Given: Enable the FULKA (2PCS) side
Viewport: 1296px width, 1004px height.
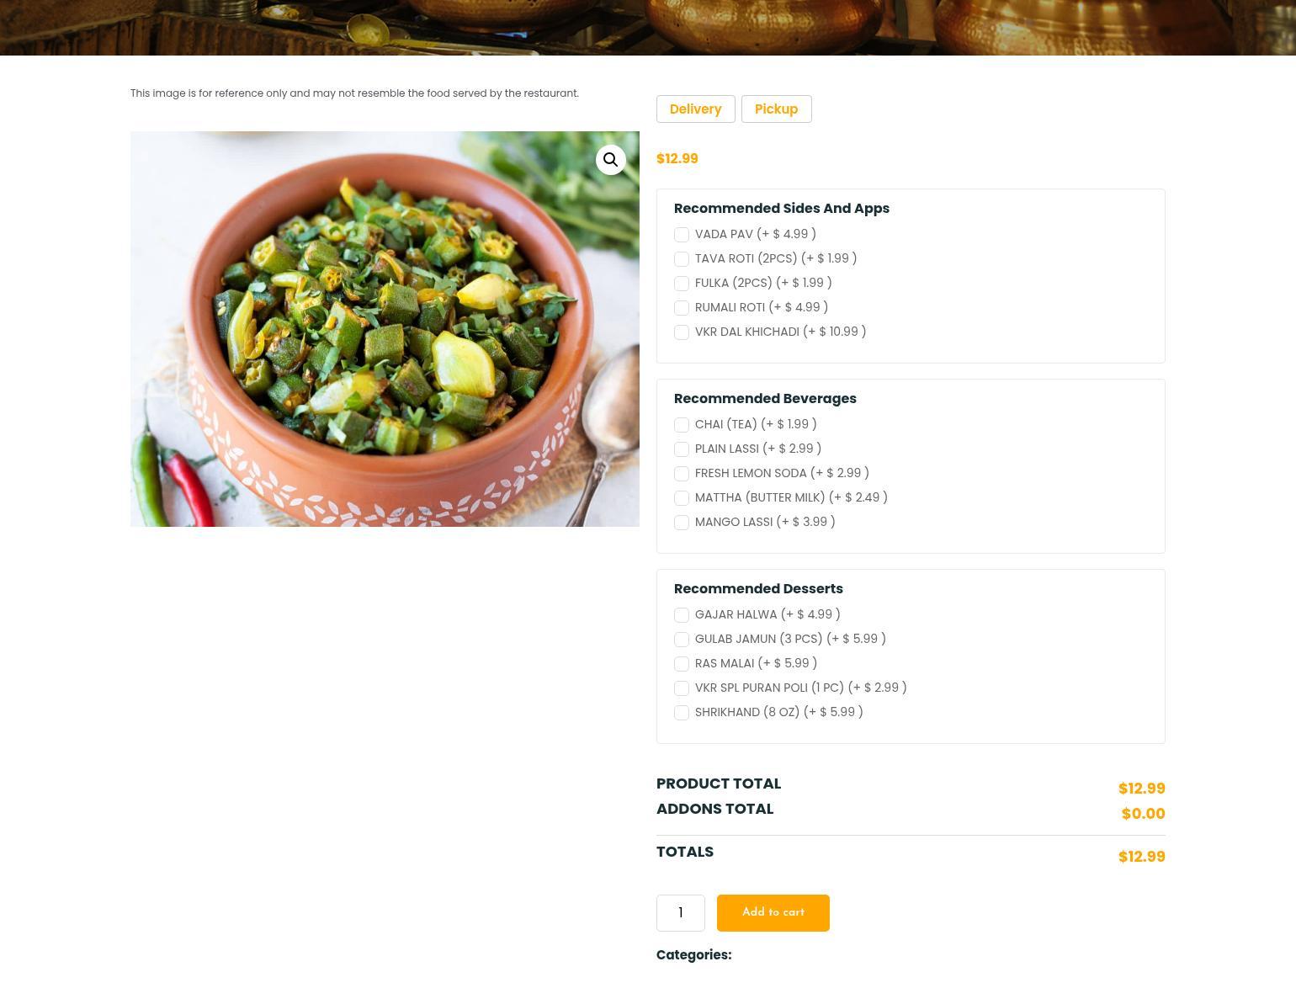Looking at the screenshot, I should 682,284.
